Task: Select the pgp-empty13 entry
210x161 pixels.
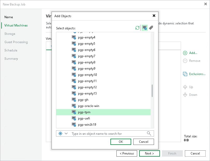Action: tap(87, 94)
